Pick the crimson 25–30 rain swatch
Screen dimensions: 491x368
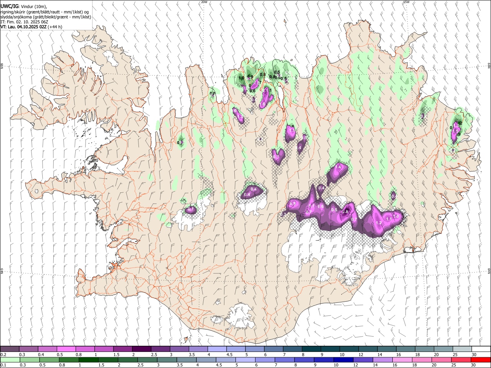coord(461,360)
